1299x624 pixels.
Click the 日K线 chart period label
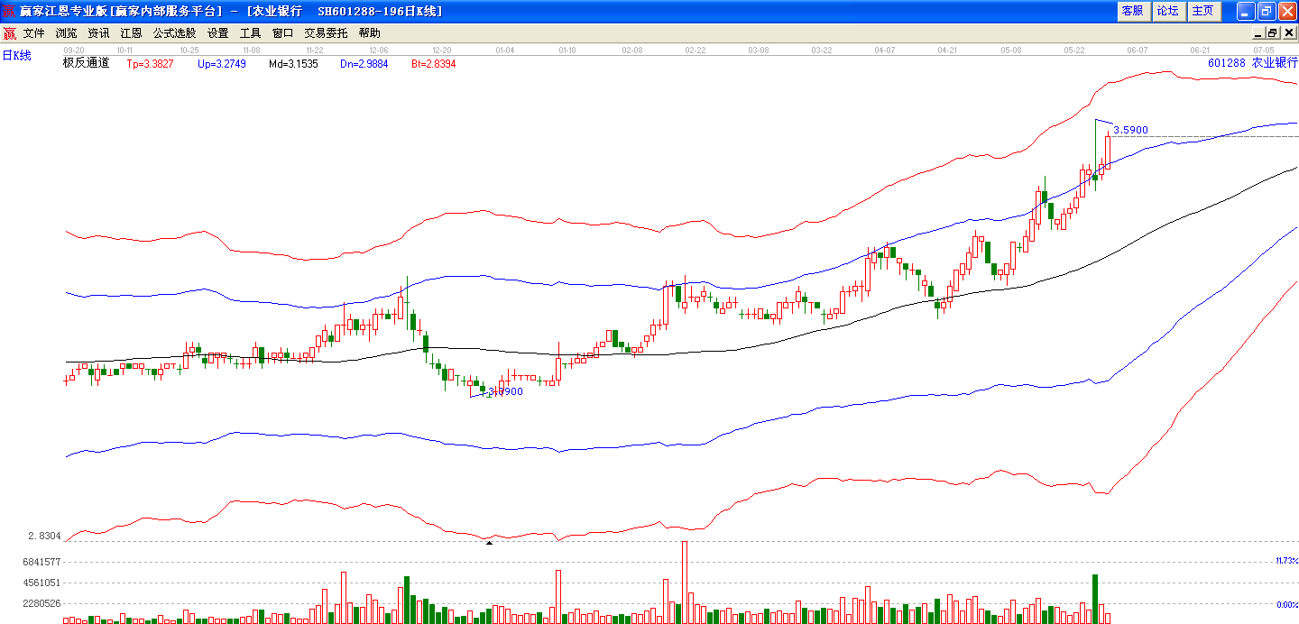[16, 56]
